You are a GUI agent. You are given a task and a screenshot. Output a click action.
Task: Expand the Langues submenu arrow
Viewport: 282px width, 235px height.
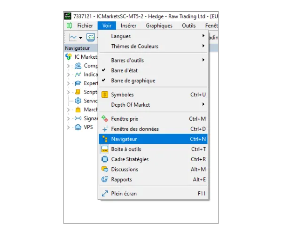[x=203, y=36]
